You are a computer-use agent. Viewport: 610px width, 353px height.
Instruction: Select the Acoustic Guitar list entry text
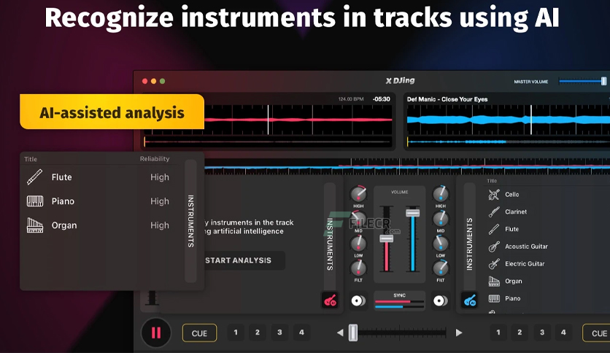[x=526, y=247]
